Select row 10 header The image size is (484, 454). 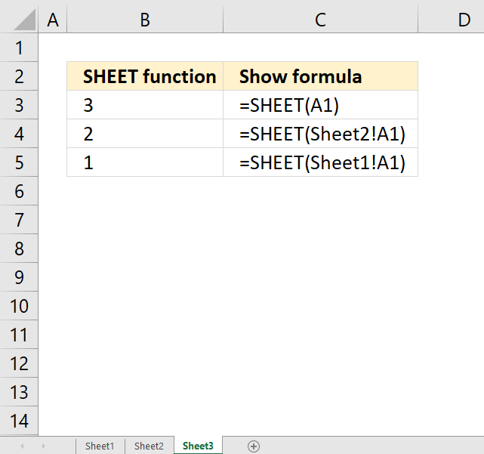coord(19,306)
